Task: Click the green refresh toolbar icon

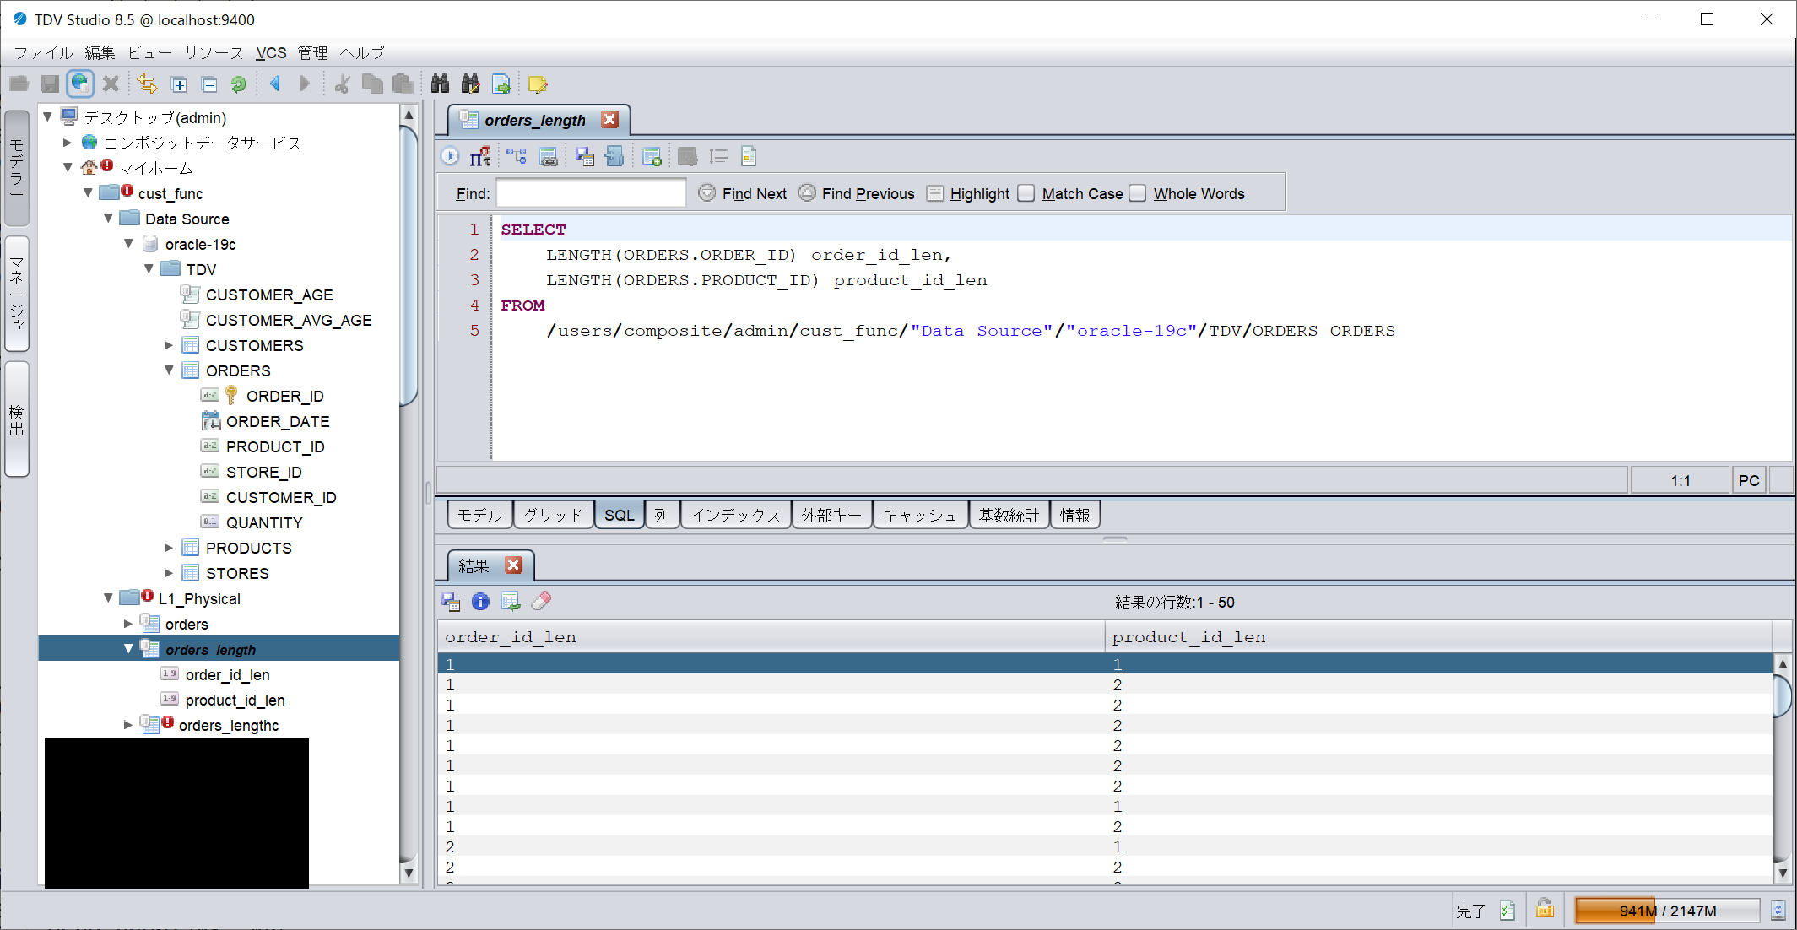Action: click(239, 84)
